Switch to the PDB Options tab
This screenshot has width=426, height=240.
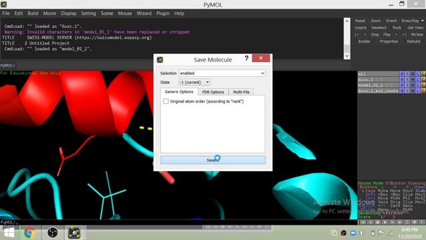click(213, 92)
